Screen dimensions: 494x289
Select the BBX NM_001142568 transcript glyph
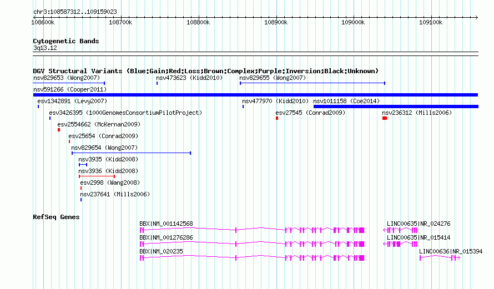252,230
